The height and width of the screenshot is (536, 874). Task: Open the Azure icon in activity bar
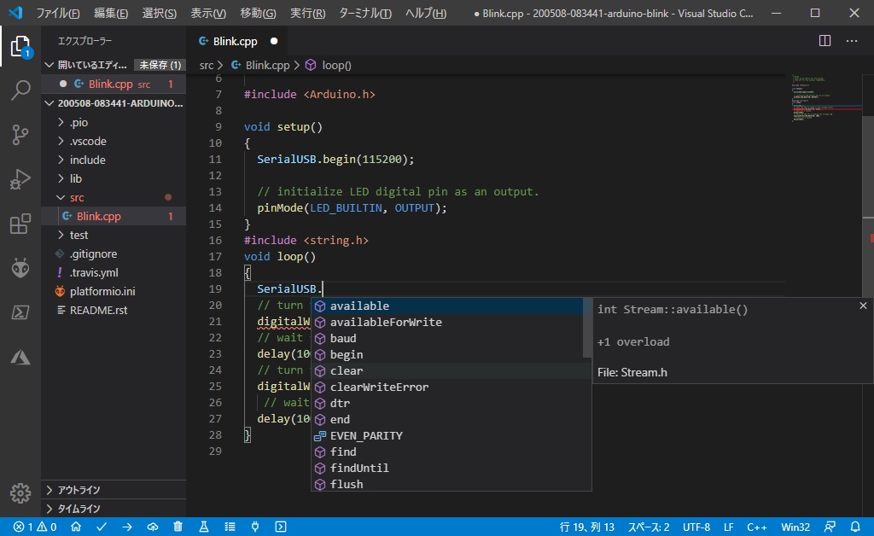tap(20, 357)
